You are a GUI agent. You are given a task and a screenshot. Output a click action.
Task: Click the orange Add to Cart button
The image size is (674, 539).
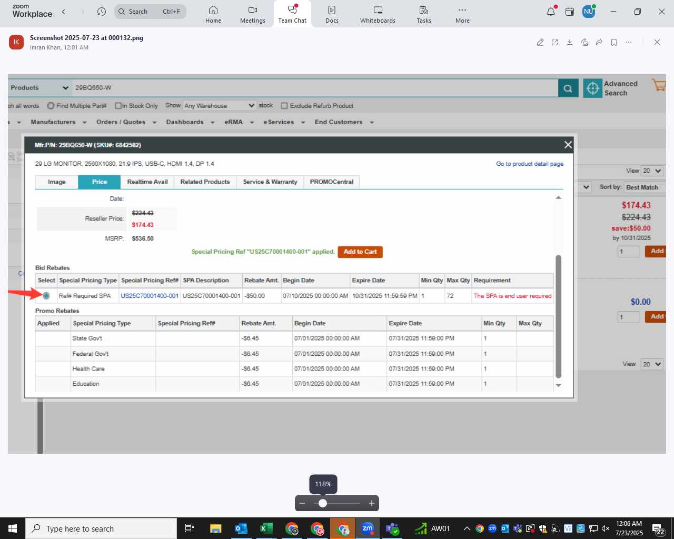click(x=360, y=252)
